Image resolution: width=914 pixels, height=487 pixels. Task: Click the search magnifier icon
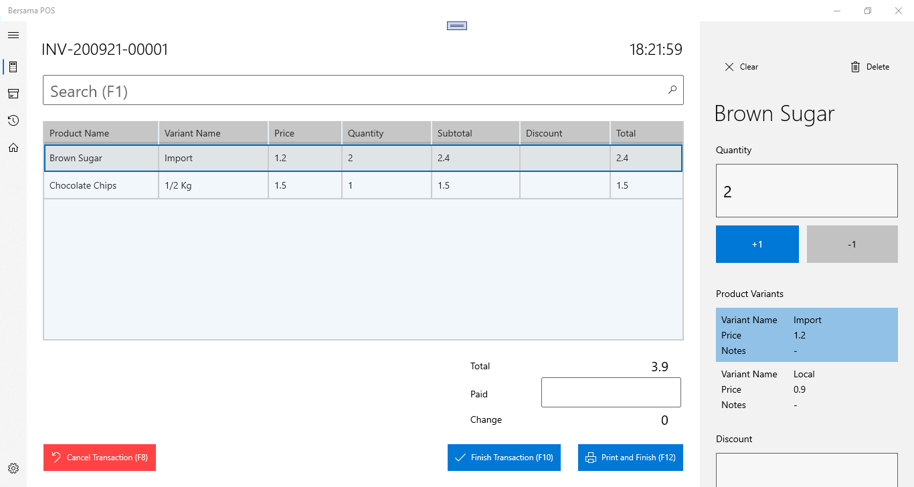672,90
